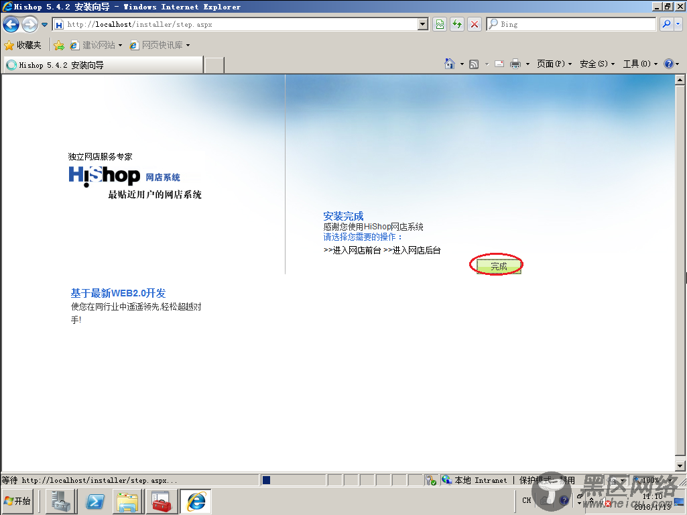Open the 建议网站 favorites link
This screenshot has height=515, width=687.
point(96,45)
